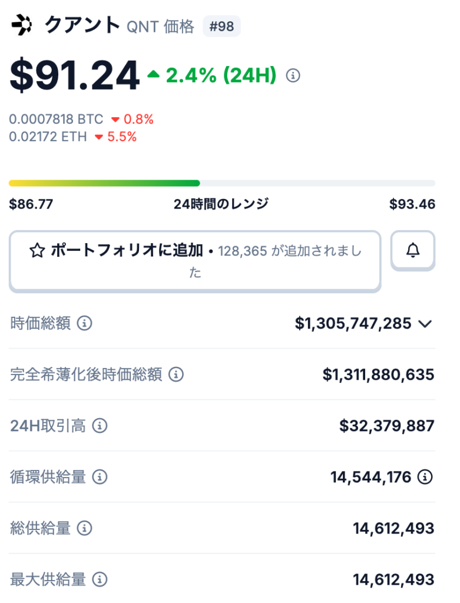Open info tooltip for 完全希薄化後時価総額
This screenshot has width=460, height=603.
coord(176,374)
